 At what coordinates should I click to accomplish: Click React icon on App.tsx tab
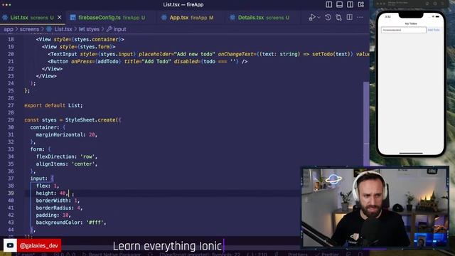pyautogui.click(x=164, y=17)
